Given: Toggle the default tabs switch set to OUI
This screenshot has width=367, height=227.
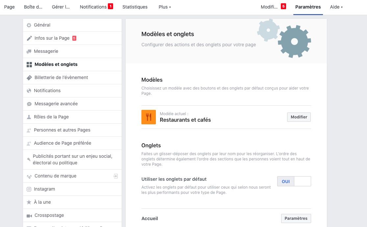Looking at the screenshot, I should [294, 181].
